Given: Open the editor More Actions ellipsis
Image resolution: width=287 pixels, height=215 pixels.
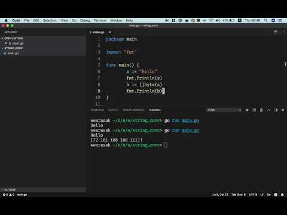Looking at the screenshot, I should pyautogui.click(x=283, y=32).
